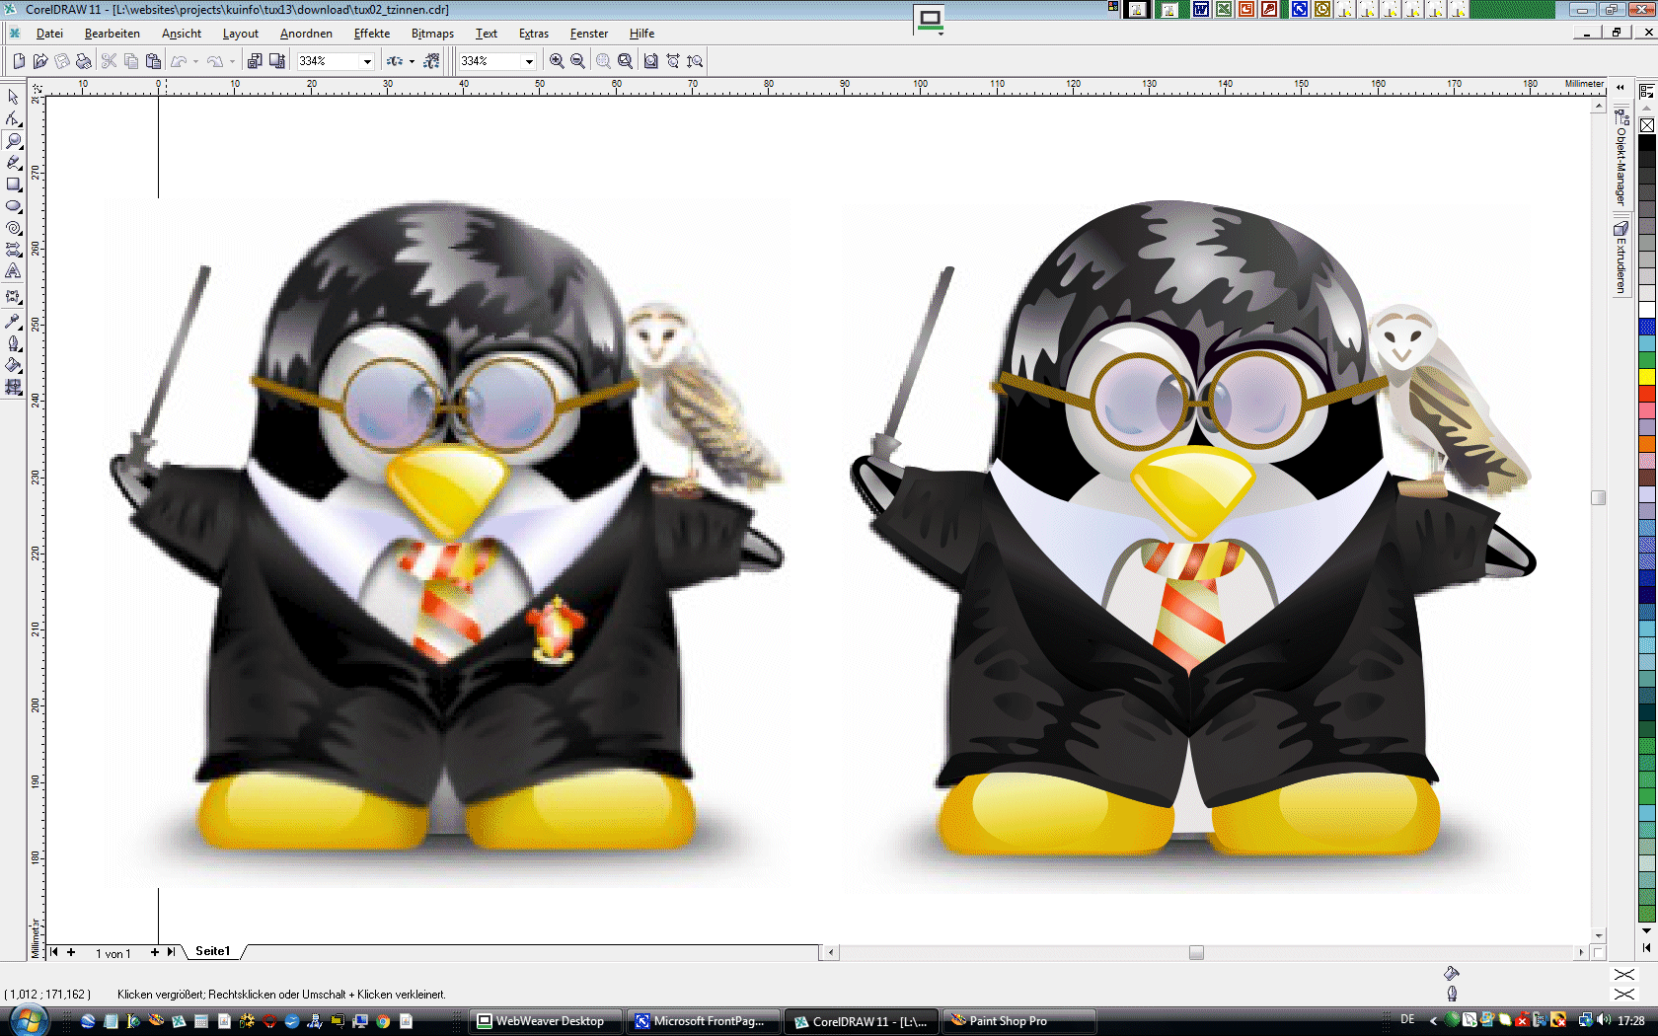
Task: Select the Shape edit tool
Action: point(13,118)
